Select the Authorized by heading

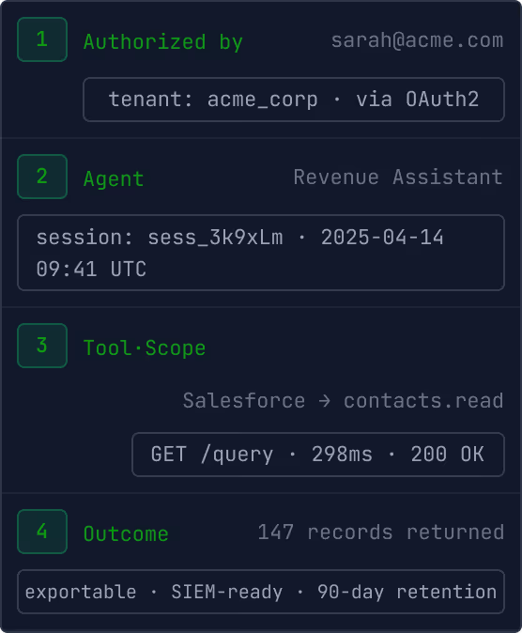pos(163,42)
